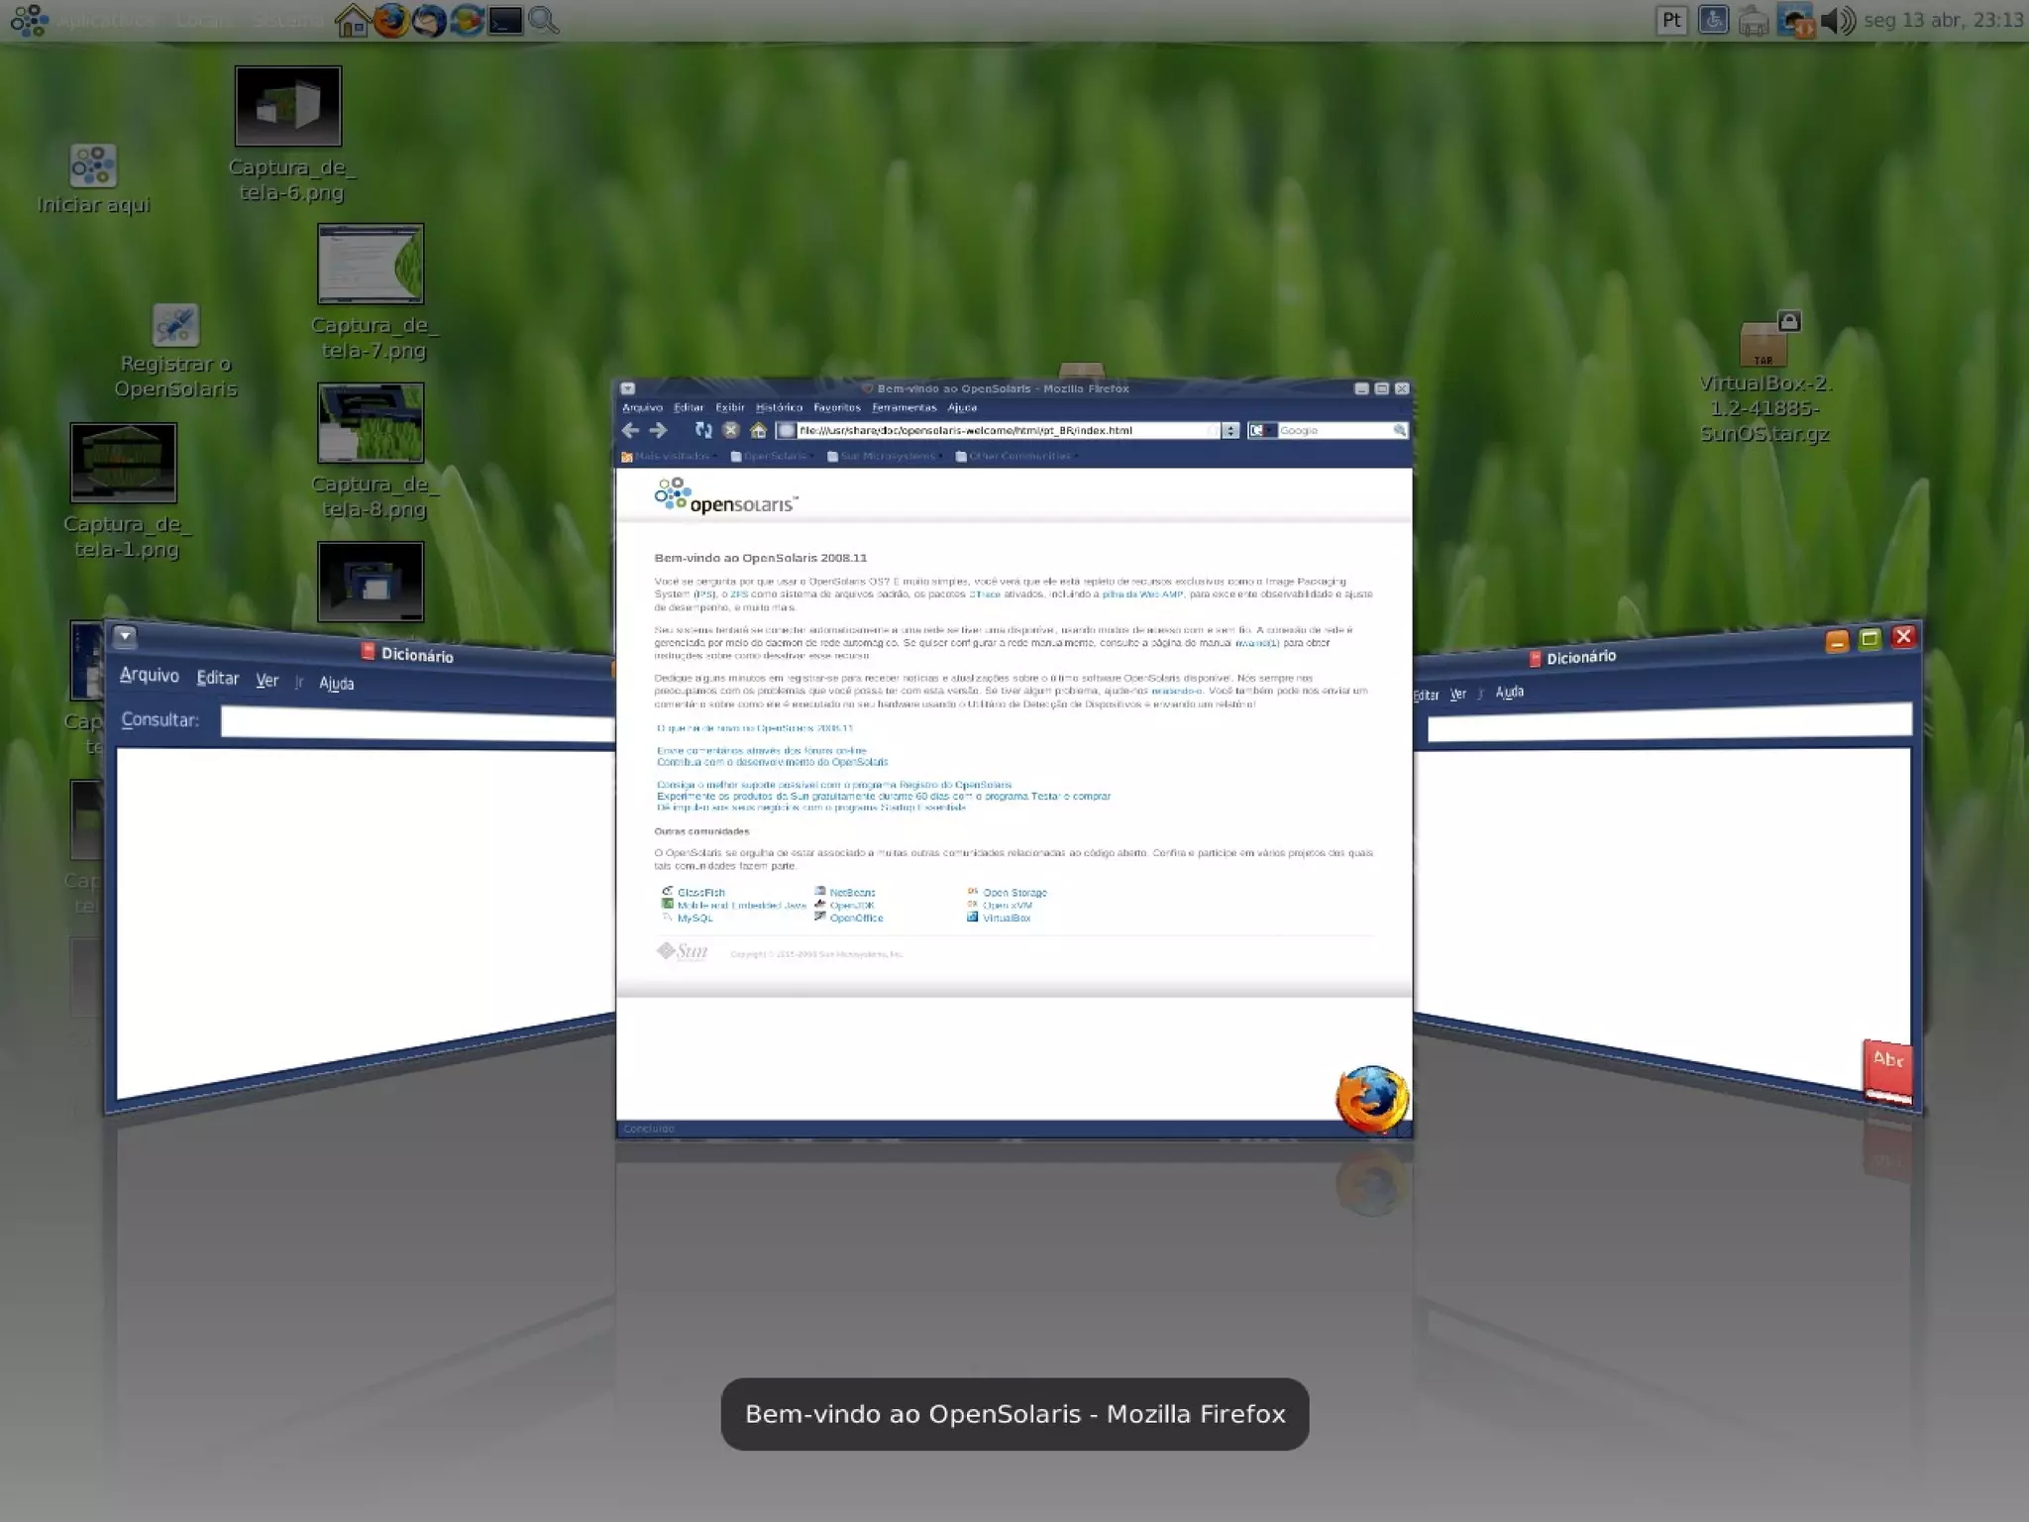This screenshot has height=1522, width=2029.
Task: Open the Ferramentas menu in Firefox
Action: click(x=904, y=407)
